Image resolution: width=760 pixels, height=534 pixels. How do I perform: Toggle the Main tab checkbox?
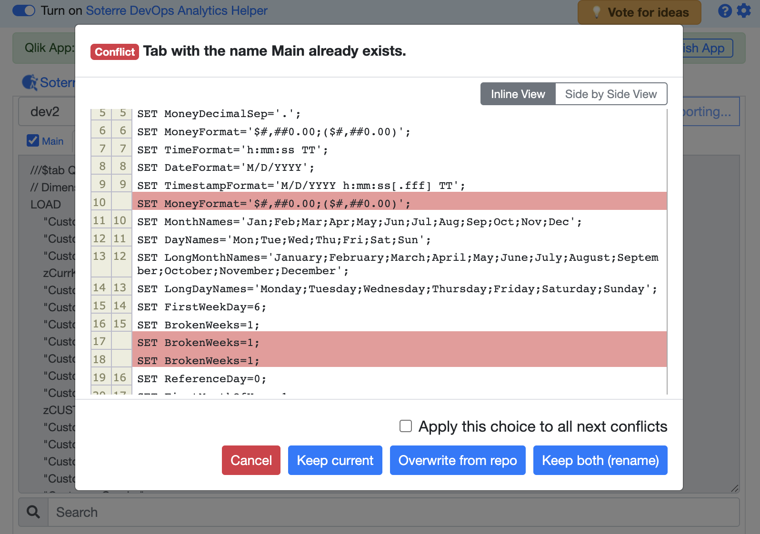(x=33, y=140)
